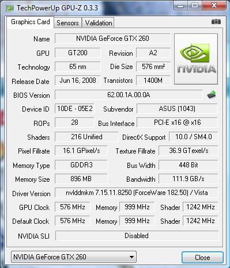Switch to the Sensors tab
The width and height of the screenshot is (230, 268).
point(67,23)
